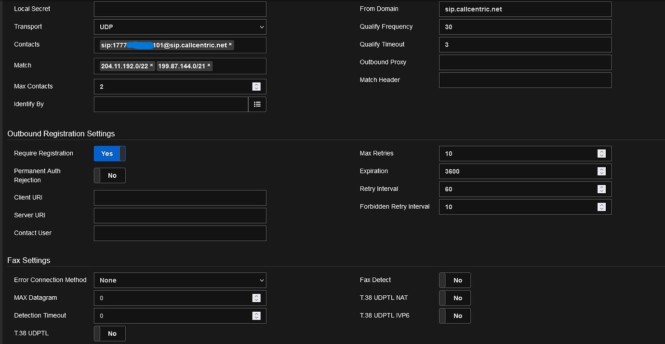
Task: Click the Contact User input field
Action: pos(180,233)
